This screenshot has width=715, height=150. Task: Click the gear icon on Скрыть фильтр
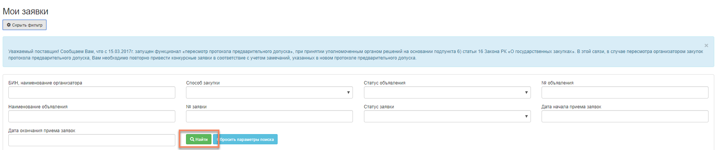click(x=9, y=25)
